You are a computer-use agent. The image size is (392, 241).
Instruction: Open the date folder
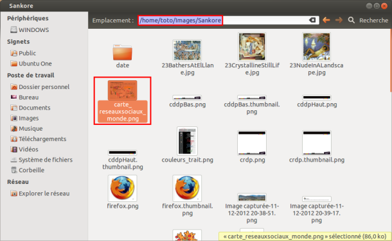123,56
